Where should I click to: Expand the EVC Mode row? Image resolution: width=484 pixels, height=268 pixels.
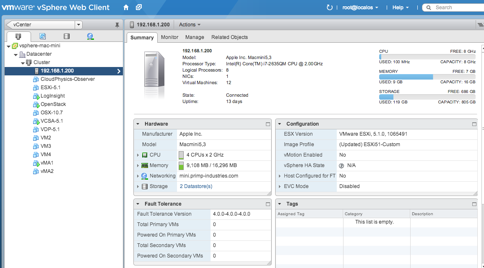tap(280, 186)
